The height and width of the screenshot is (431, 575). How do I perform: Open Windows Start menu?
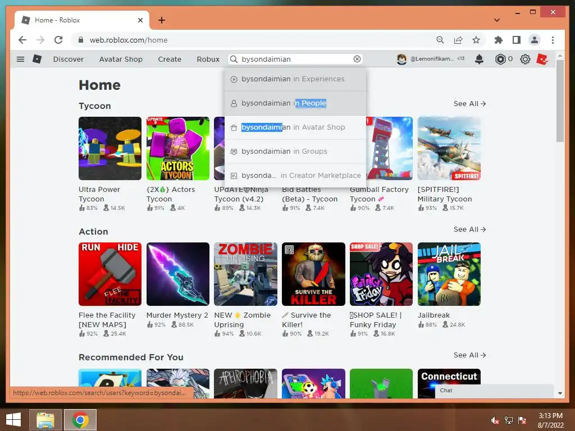[x=13, y=420]
